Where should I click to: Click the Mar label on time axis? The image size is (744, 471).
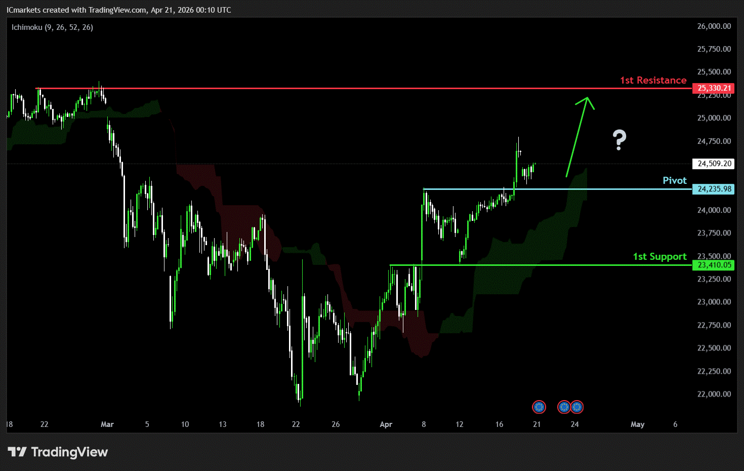pos(107,424)
